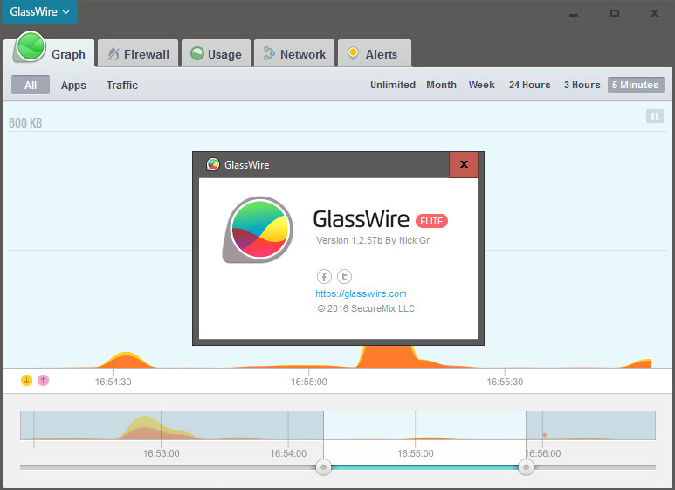Minimize the GlassWire window
Screen dimensions: 675x490
[x=574, y=15]
